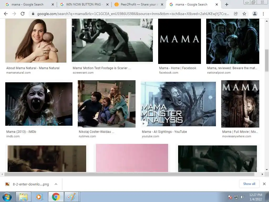This screenshot has width=269, height=202.
Task: Close the Peer2Profit tab
Action: pos(162,5)
